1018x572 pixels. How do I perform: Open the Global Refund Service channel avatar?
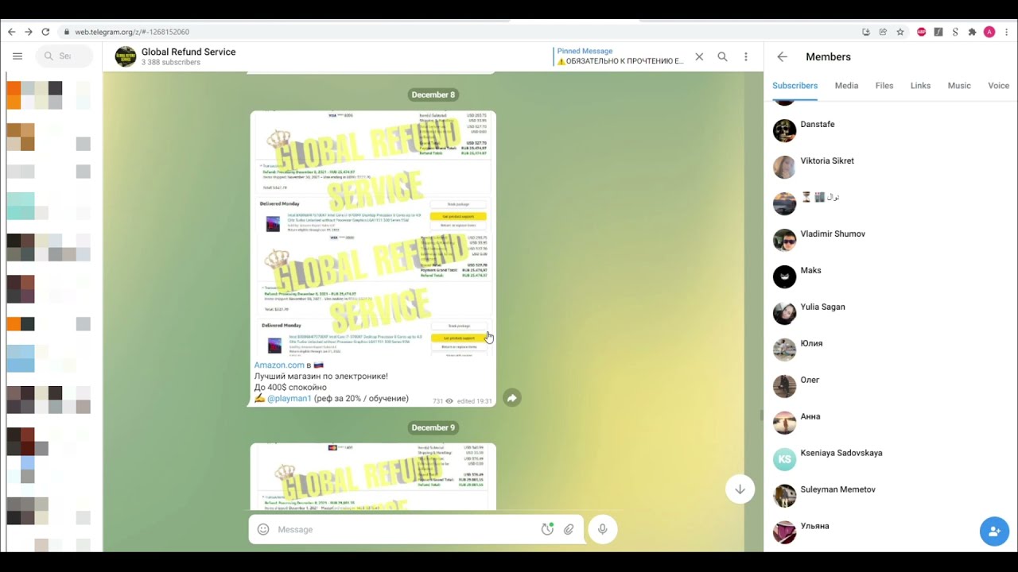126,57
